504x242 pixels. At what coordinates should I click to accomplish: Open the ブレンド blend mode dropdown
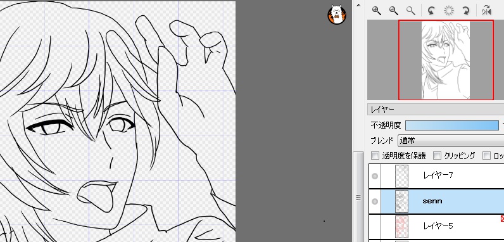click(x=451, y=141)
